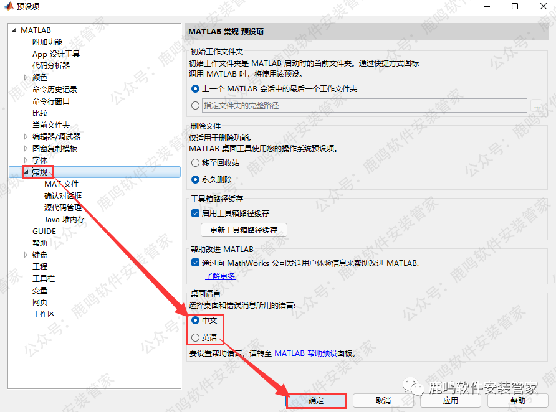Click the 应用 button
This screenshot has width=556, height=412.
tap(450, 401)
